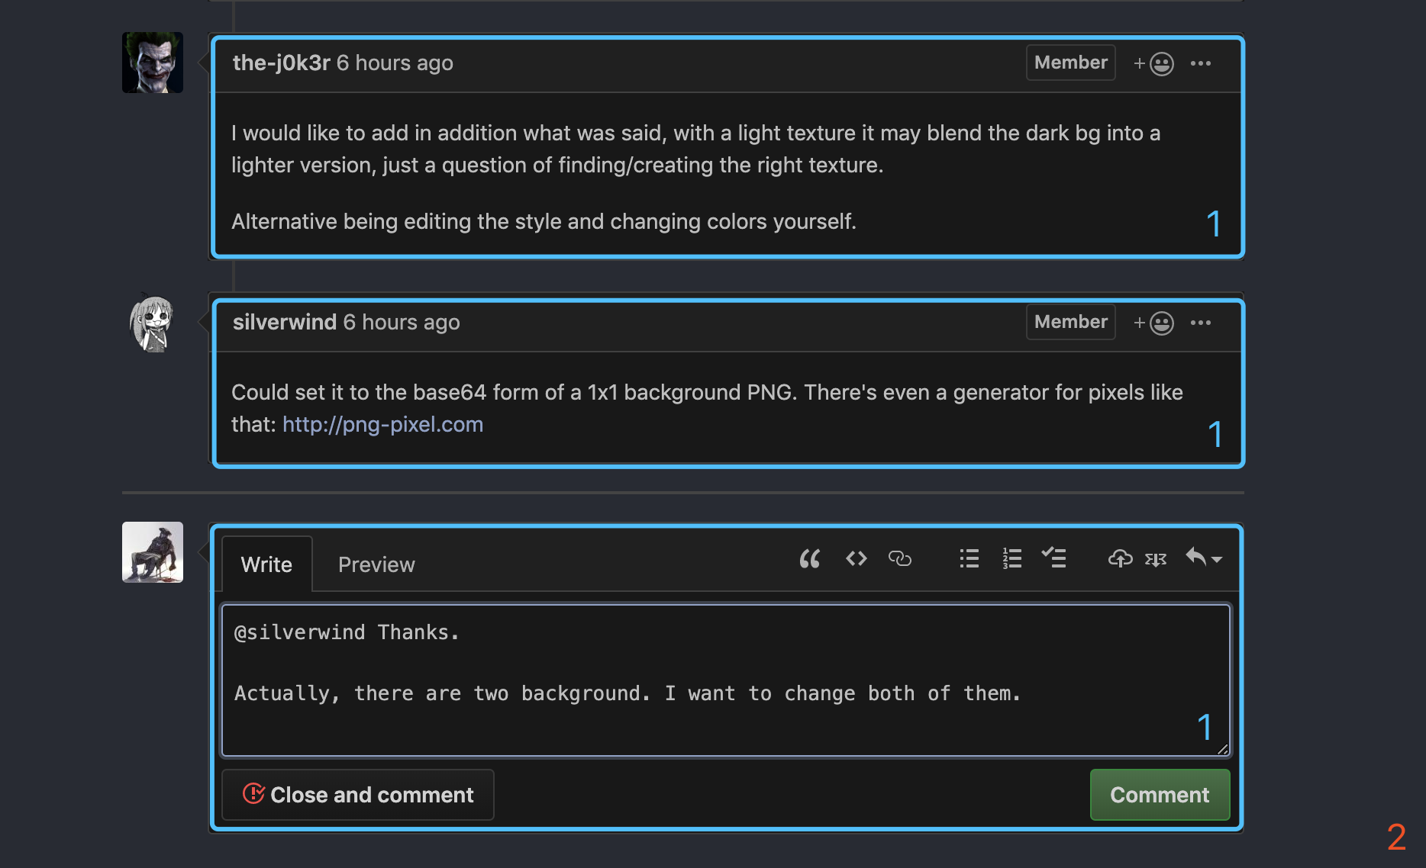This screenshot has height=868, width=1426.
Task: Open the options menu on silverwind's comment
Action: (x=1201, y=323)
